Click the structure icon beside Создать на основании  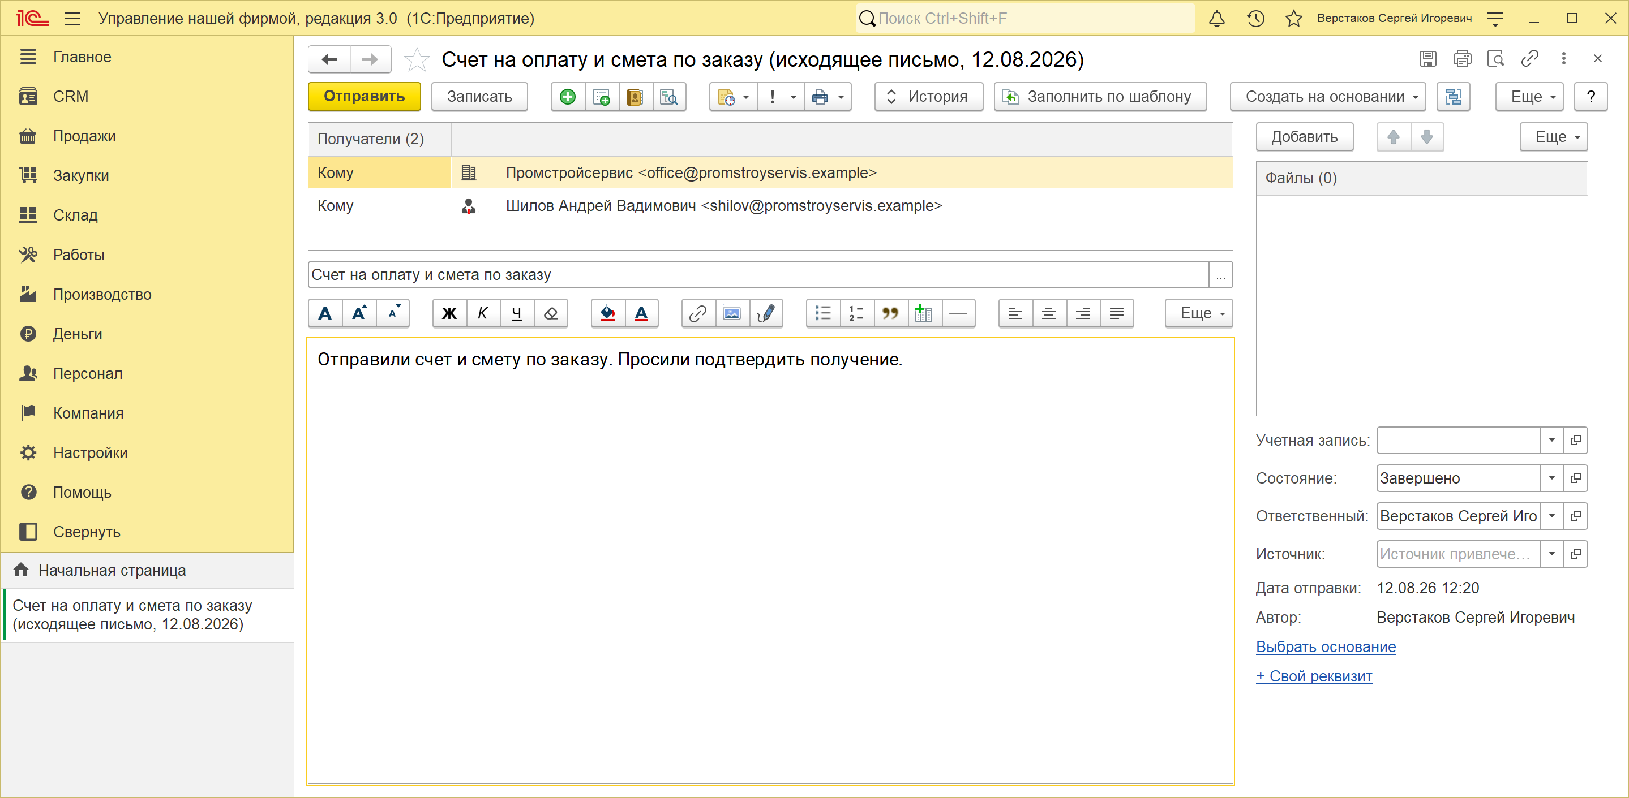(1453, 97)
